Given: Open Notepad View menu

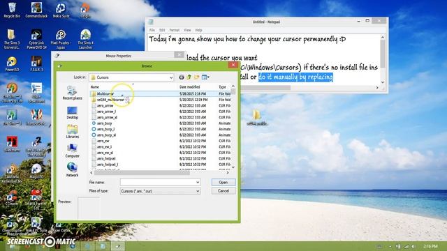Looking at the screenshot, I should coord(187,30).
